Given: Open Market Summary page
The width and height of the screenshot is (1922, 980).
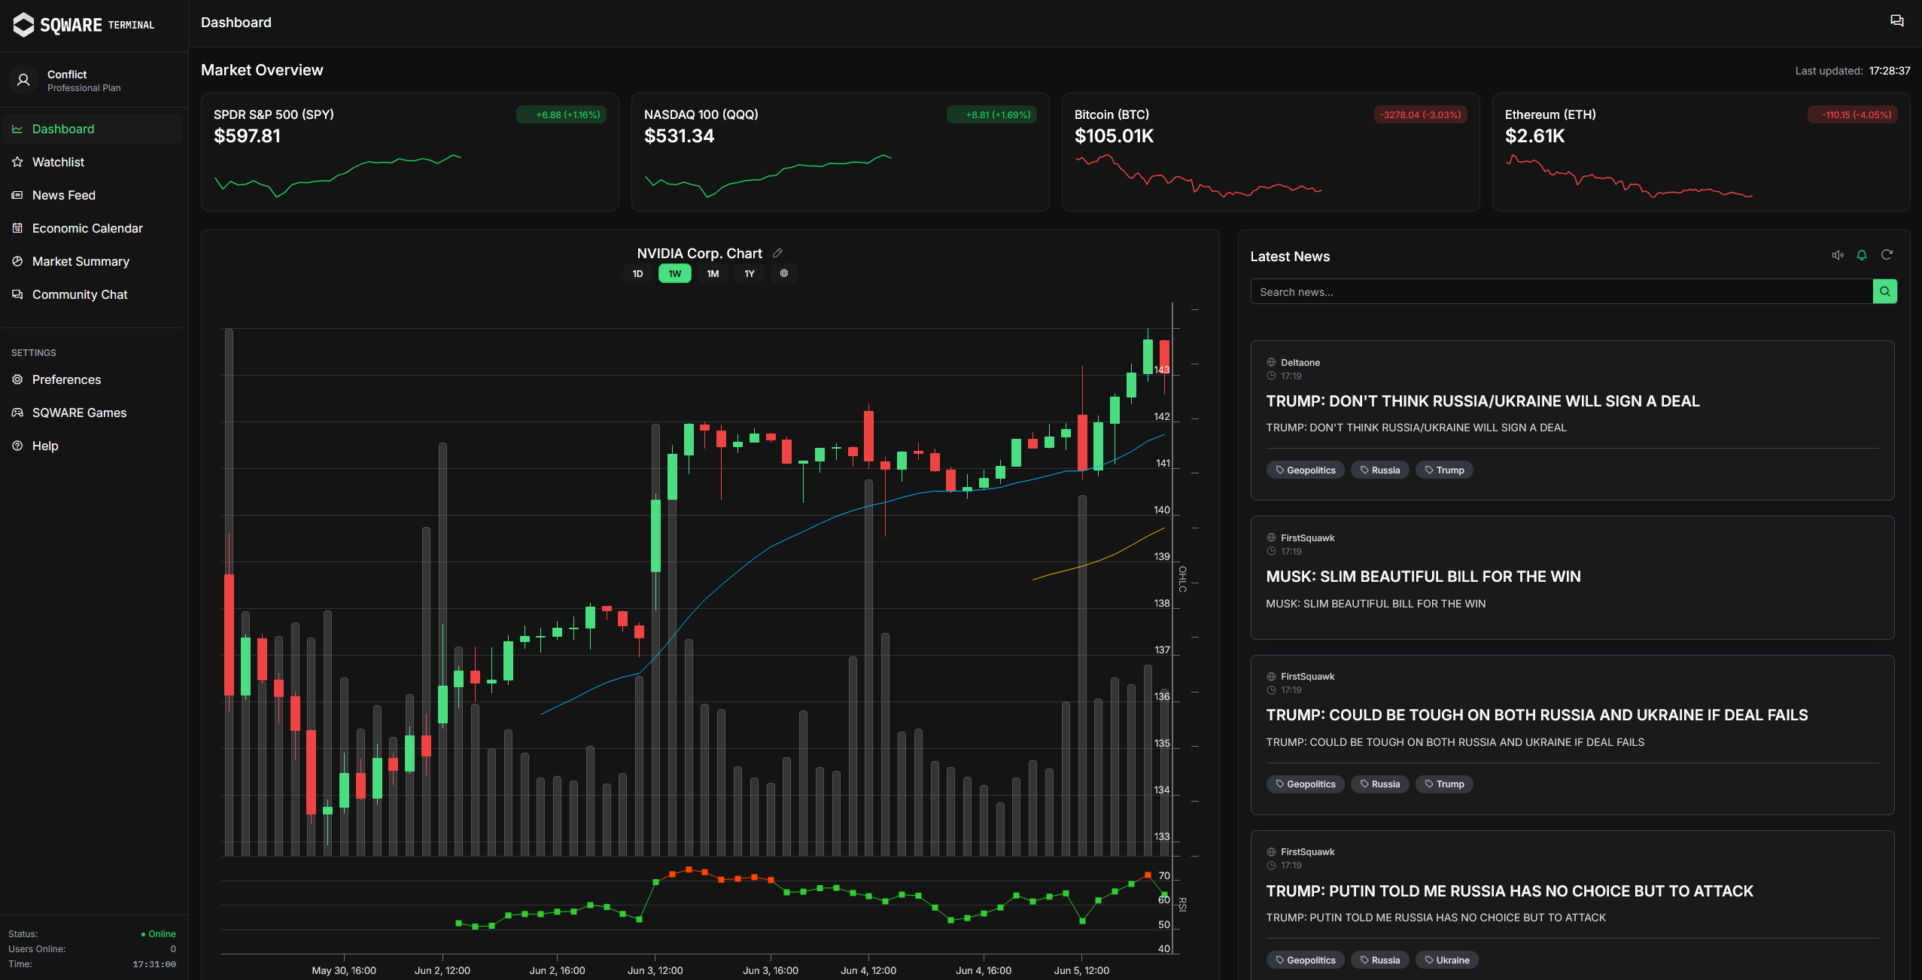Looking at the screenshot, I should click(92, 261).
